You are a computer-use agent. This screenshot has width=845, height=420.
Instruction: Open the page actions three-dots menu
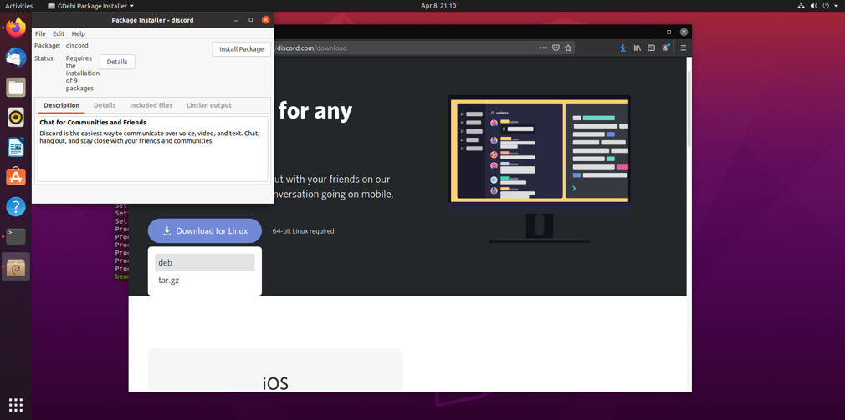543,48
